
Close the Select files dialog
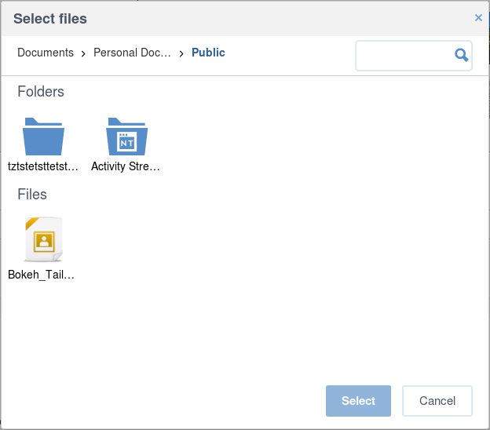tap(478, 18)
